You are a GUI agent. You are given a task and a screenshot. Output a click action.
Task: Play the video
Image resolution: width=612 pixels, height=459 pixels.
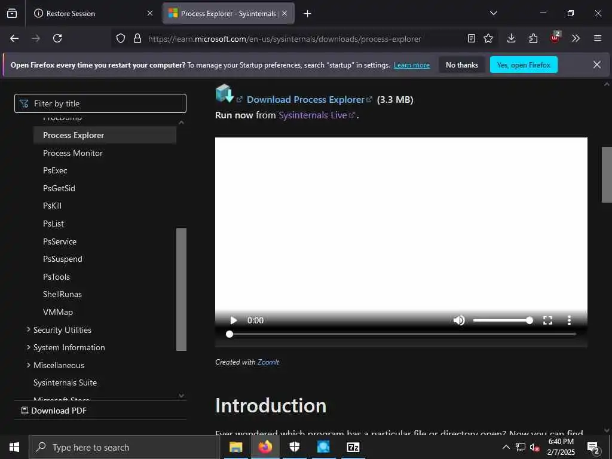pos(234,320)
